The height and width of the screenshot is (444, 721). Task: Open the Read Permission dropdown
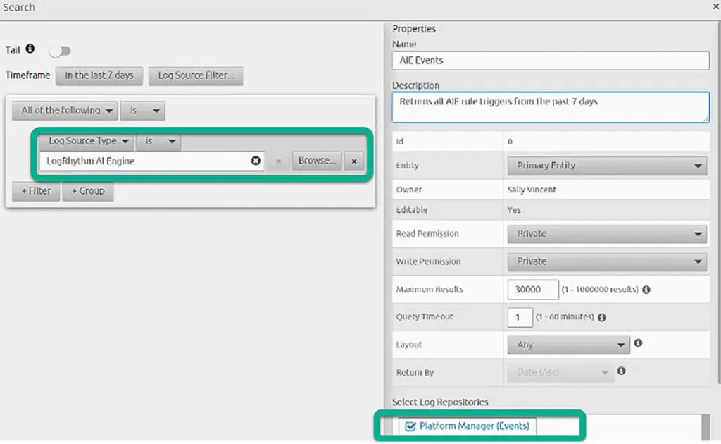coord(607,233)
